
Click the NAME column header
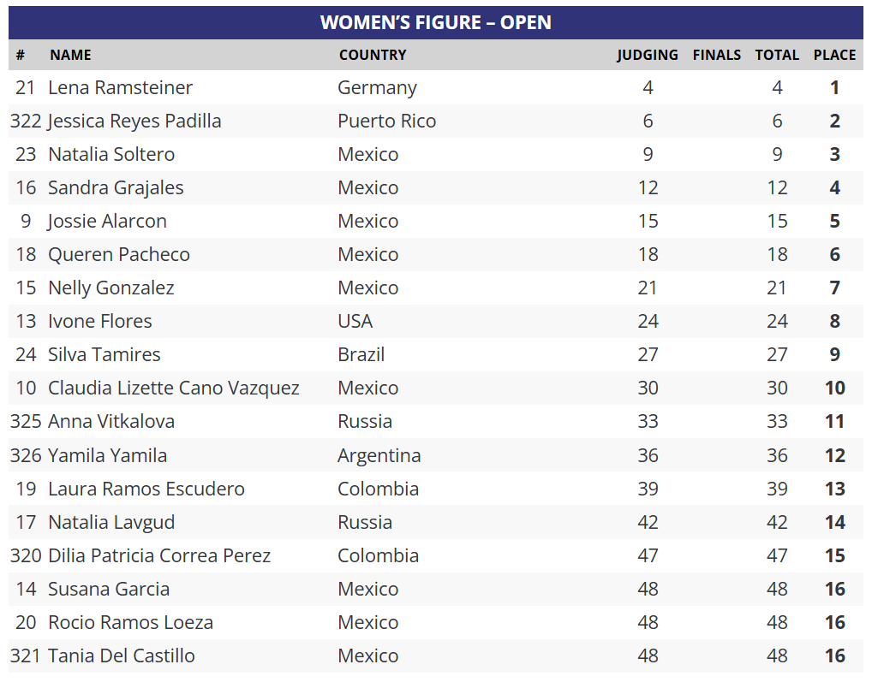pos(70,55)
